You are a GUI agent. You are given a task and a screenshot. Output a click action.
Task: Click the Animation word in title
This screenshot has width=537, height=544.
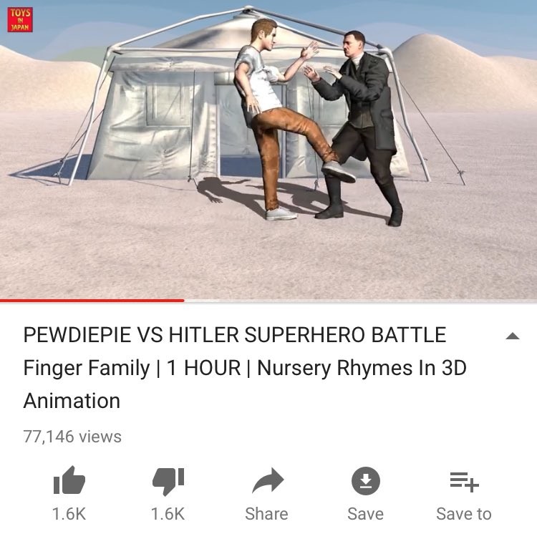pyautogui.click(x=72, y=401)
